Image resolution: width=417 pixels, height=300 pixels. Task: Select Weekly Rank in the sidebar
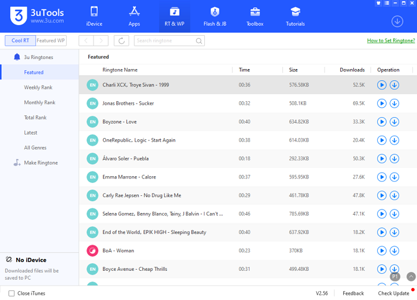39,87
